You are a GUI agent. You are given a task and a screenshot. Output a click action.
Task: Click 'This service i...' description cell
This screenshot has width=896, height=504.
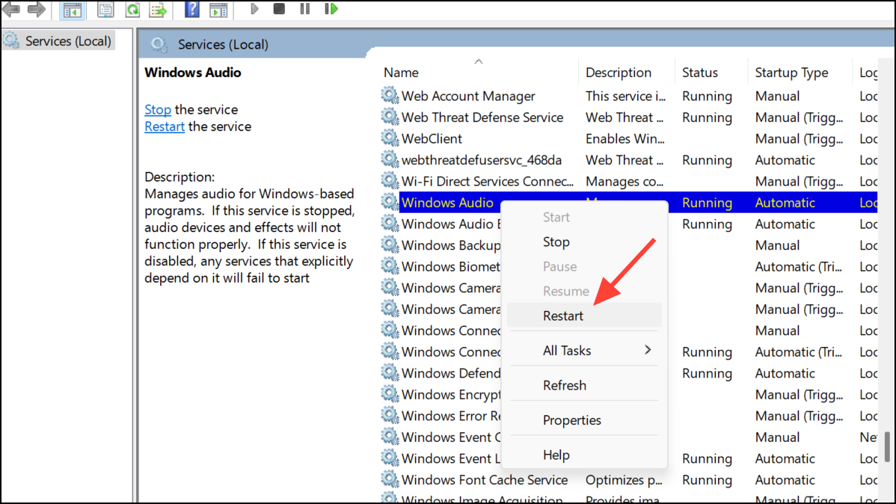(625, 96)
